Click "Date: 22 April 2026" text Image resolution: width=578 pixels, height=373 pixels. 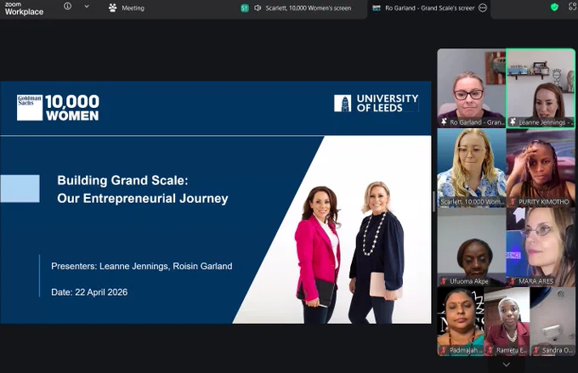click(89, 292)
